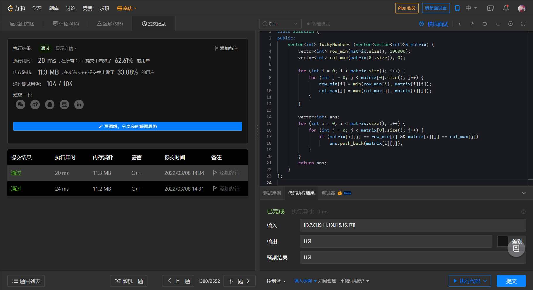The image size is (533, 290).
Task: Open the 商店 store dropdown menu
Action: (127, 8)
